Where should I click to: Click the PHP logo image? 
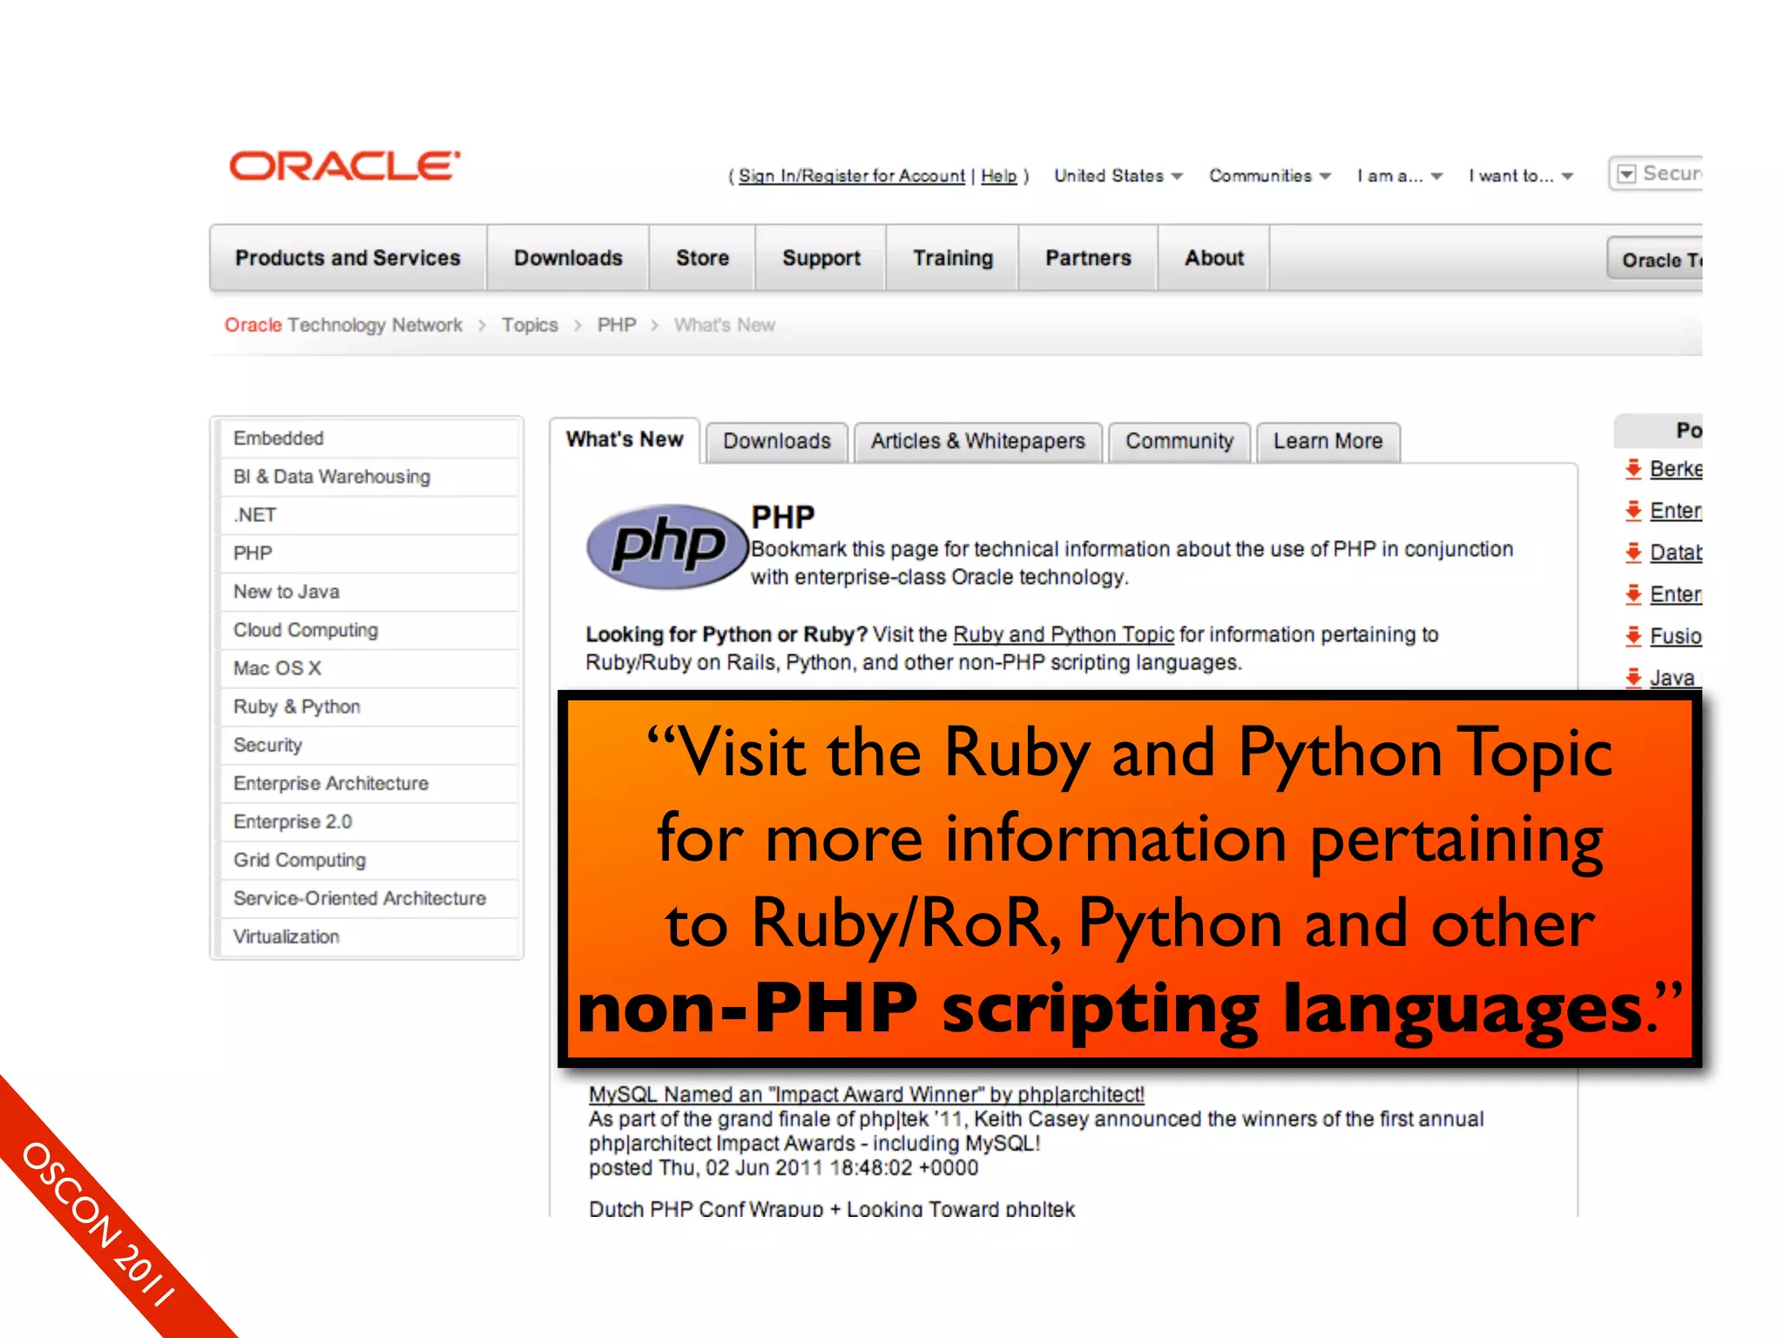click(x=668, y=546)
